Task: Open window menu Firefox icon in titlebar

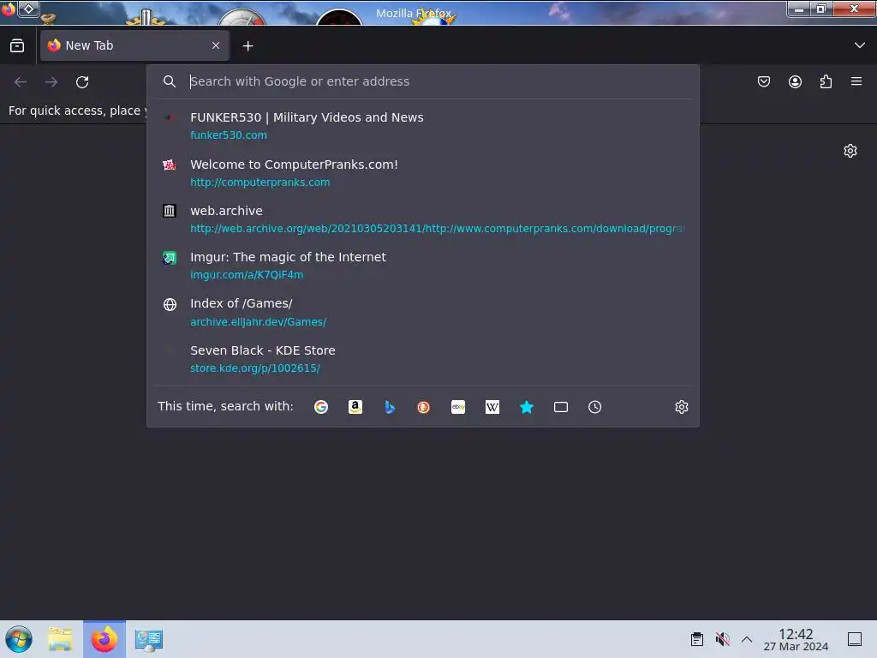Action: (9, 9)
